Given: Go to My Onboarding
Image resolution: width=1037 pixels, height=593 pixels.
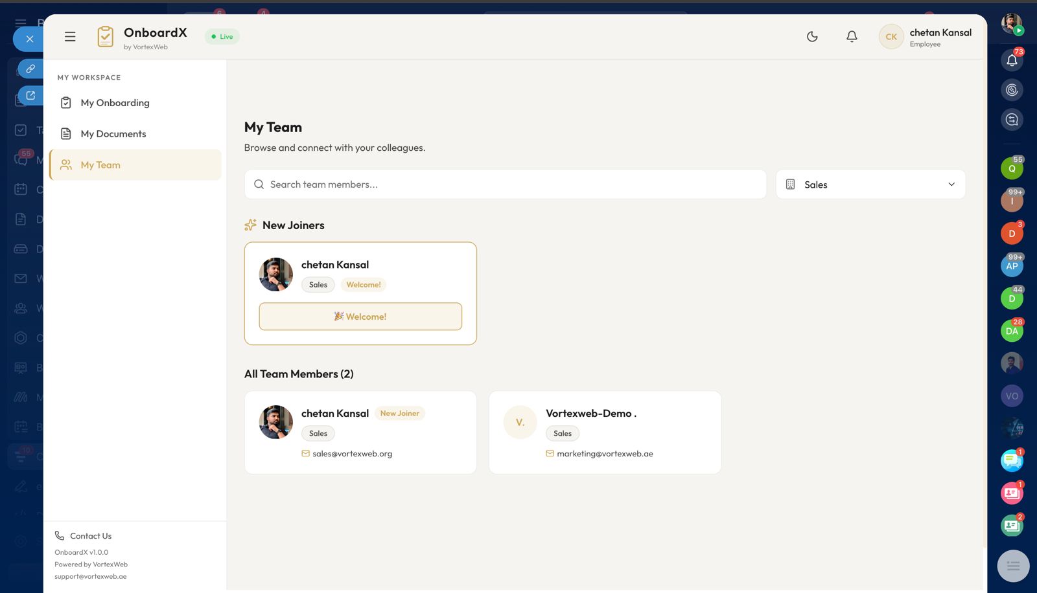Looking at the screenshot, I should click(115, 103).
